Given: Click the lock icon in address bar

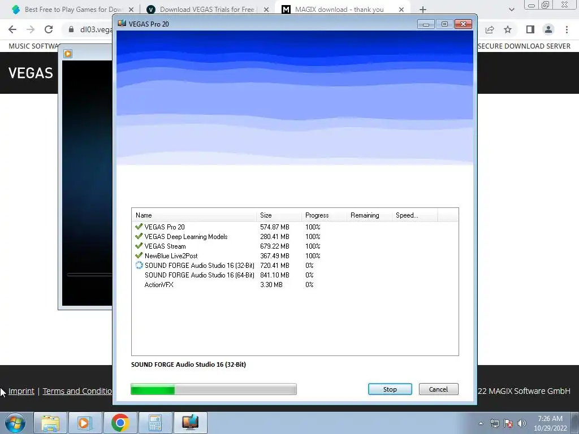Looking at the screenshot, I should tap(71, 29).
